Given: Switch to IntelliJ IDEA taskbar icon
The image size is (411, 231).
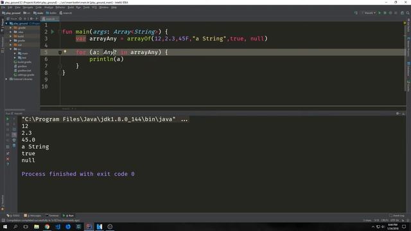Looking at the screenshot, I should (89, 227).
